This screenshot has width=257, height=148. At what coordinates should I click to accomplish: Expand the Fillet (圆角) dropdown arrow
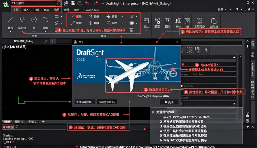pos(122,23)
